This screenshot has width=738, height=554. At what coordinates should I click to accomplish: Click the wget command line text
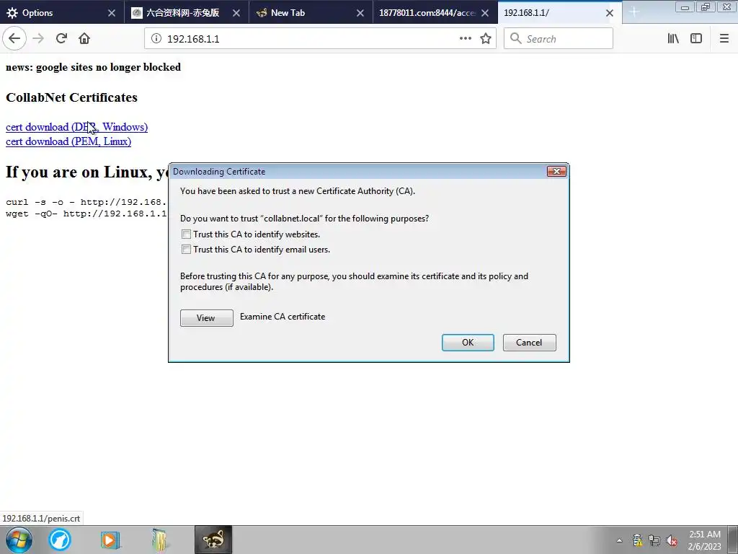coord(86,214)
